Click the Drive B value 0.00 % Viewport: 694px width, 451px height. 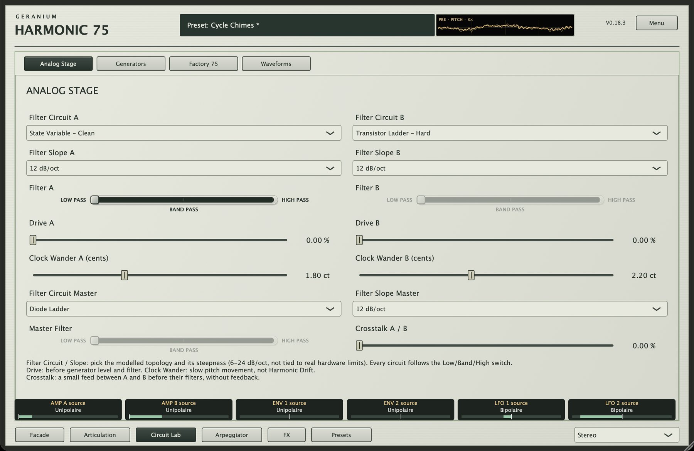pos(644,240)
